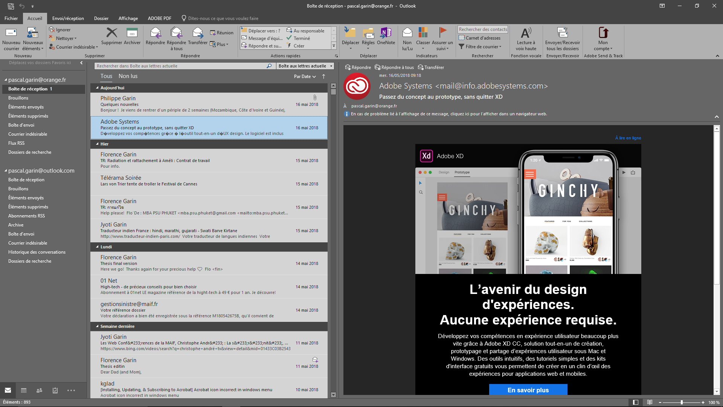This screenshot has height=407, width=723.
Task: Expand the Actions rapides gallery
Action: click(x=334, y=46)
